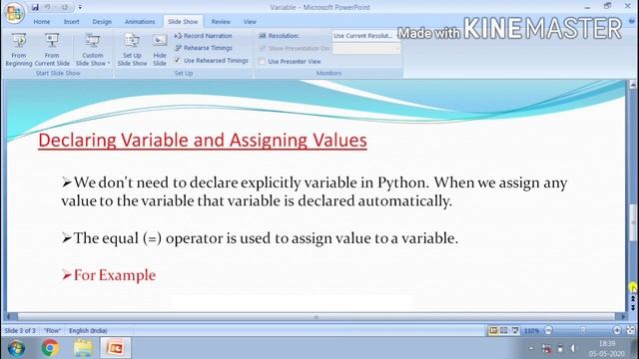Go to the View tab
639x359 pixels.
pyautogui.click(x=250, y=22)
